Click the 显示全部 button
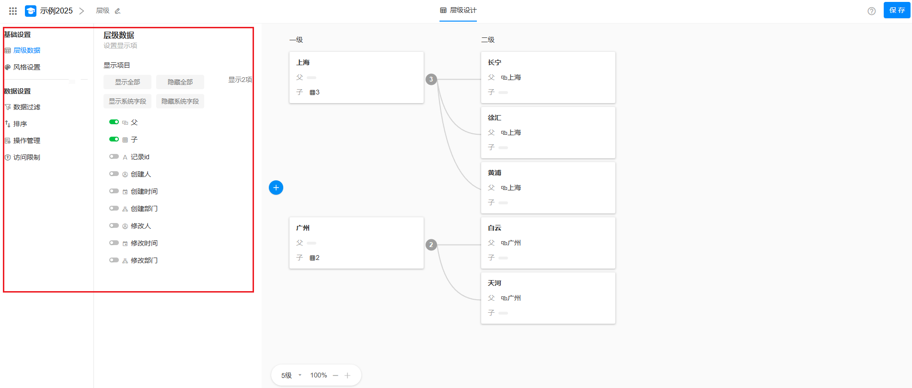This screenshot has width=912, height=388. point(127,82)
